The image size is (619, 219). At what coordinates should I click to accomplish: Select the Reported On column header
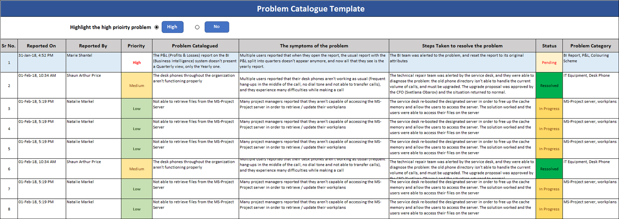41,46
